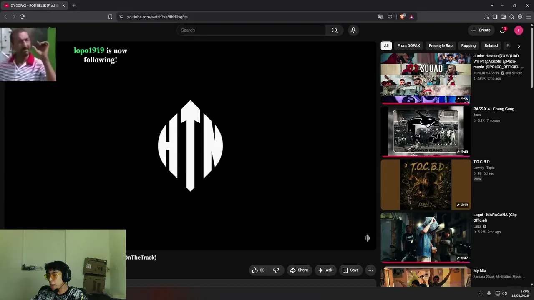Open the taskbar network icon

pos(498,293)
